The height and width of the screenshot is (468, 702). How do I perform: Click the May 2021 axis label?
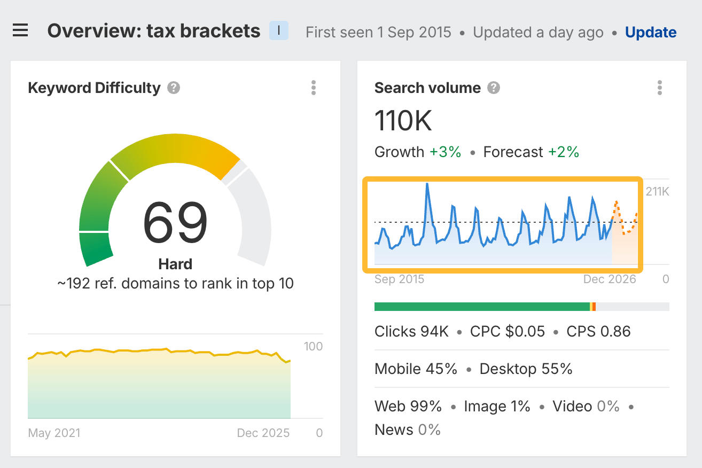point(54,433)
